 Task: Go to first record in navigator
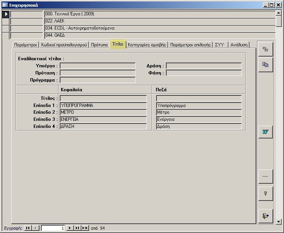click(x=28, y=228)
